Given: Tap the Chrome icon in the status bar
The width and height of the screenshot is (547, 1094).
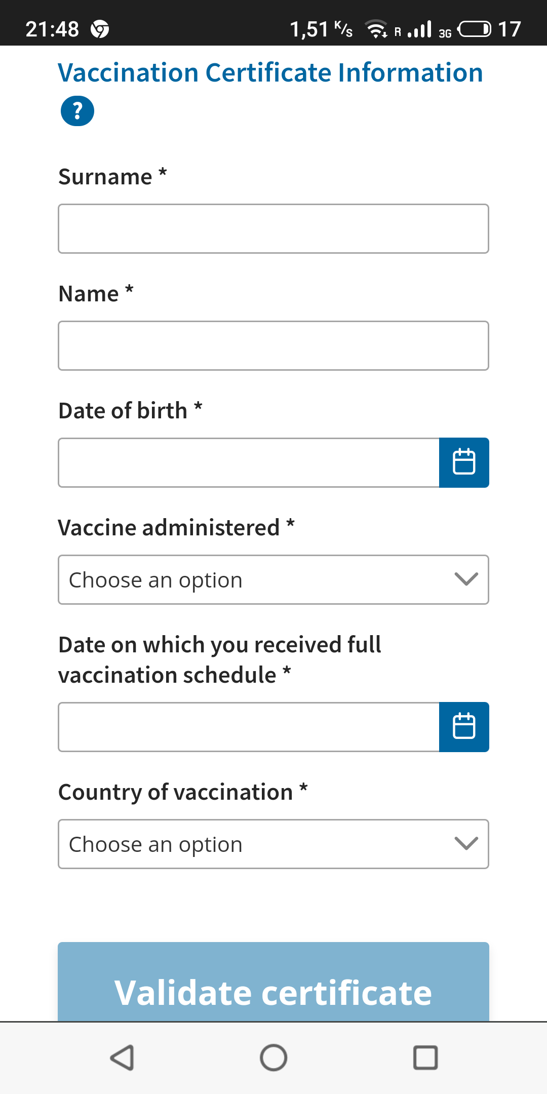Looking at the screenshot, I should click(100, 29).
